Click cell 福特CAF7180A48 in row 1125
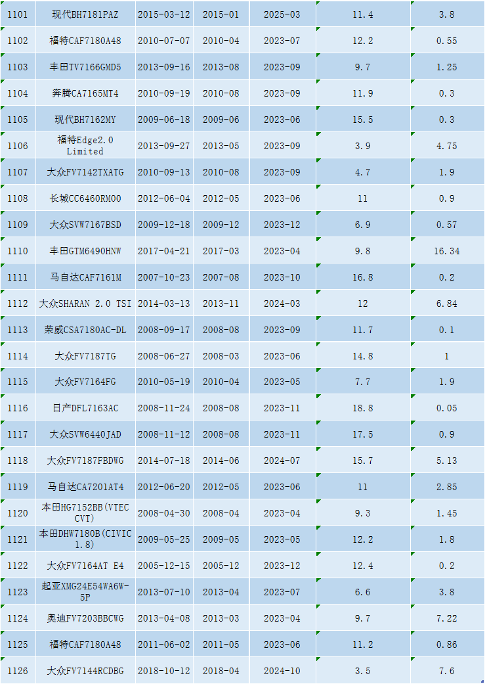485x684 pixels. [x=85, y=645]
